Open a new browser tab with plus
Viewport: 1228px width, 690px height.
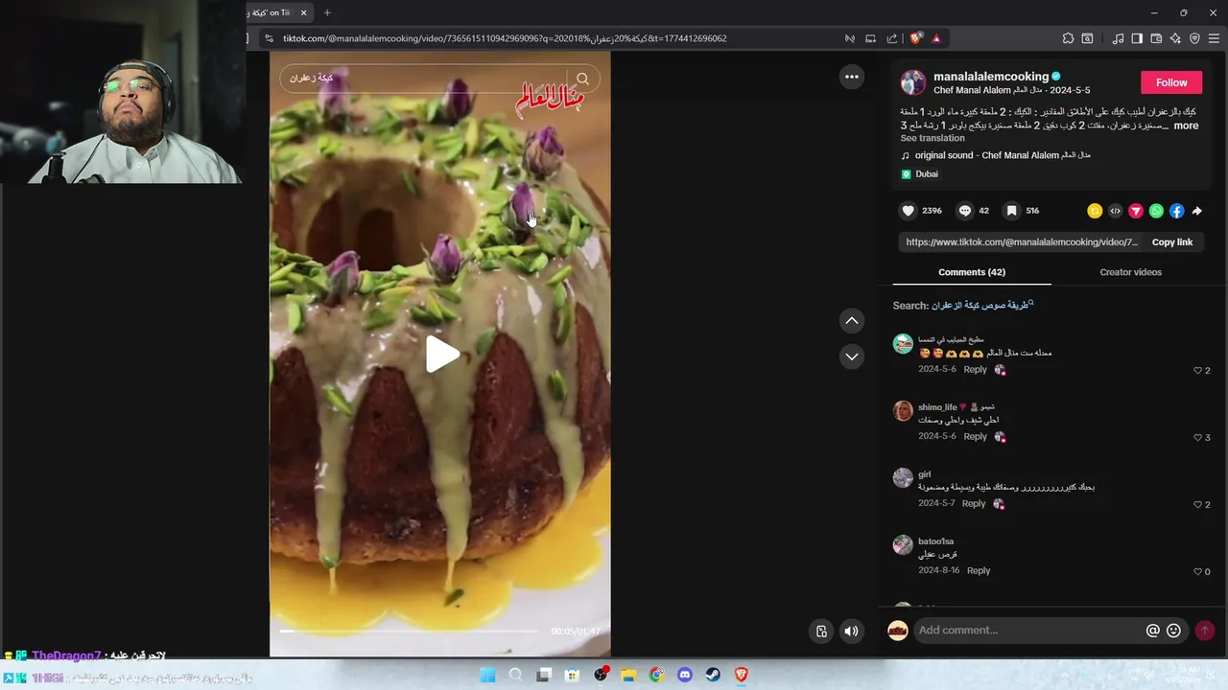[327, 12]
